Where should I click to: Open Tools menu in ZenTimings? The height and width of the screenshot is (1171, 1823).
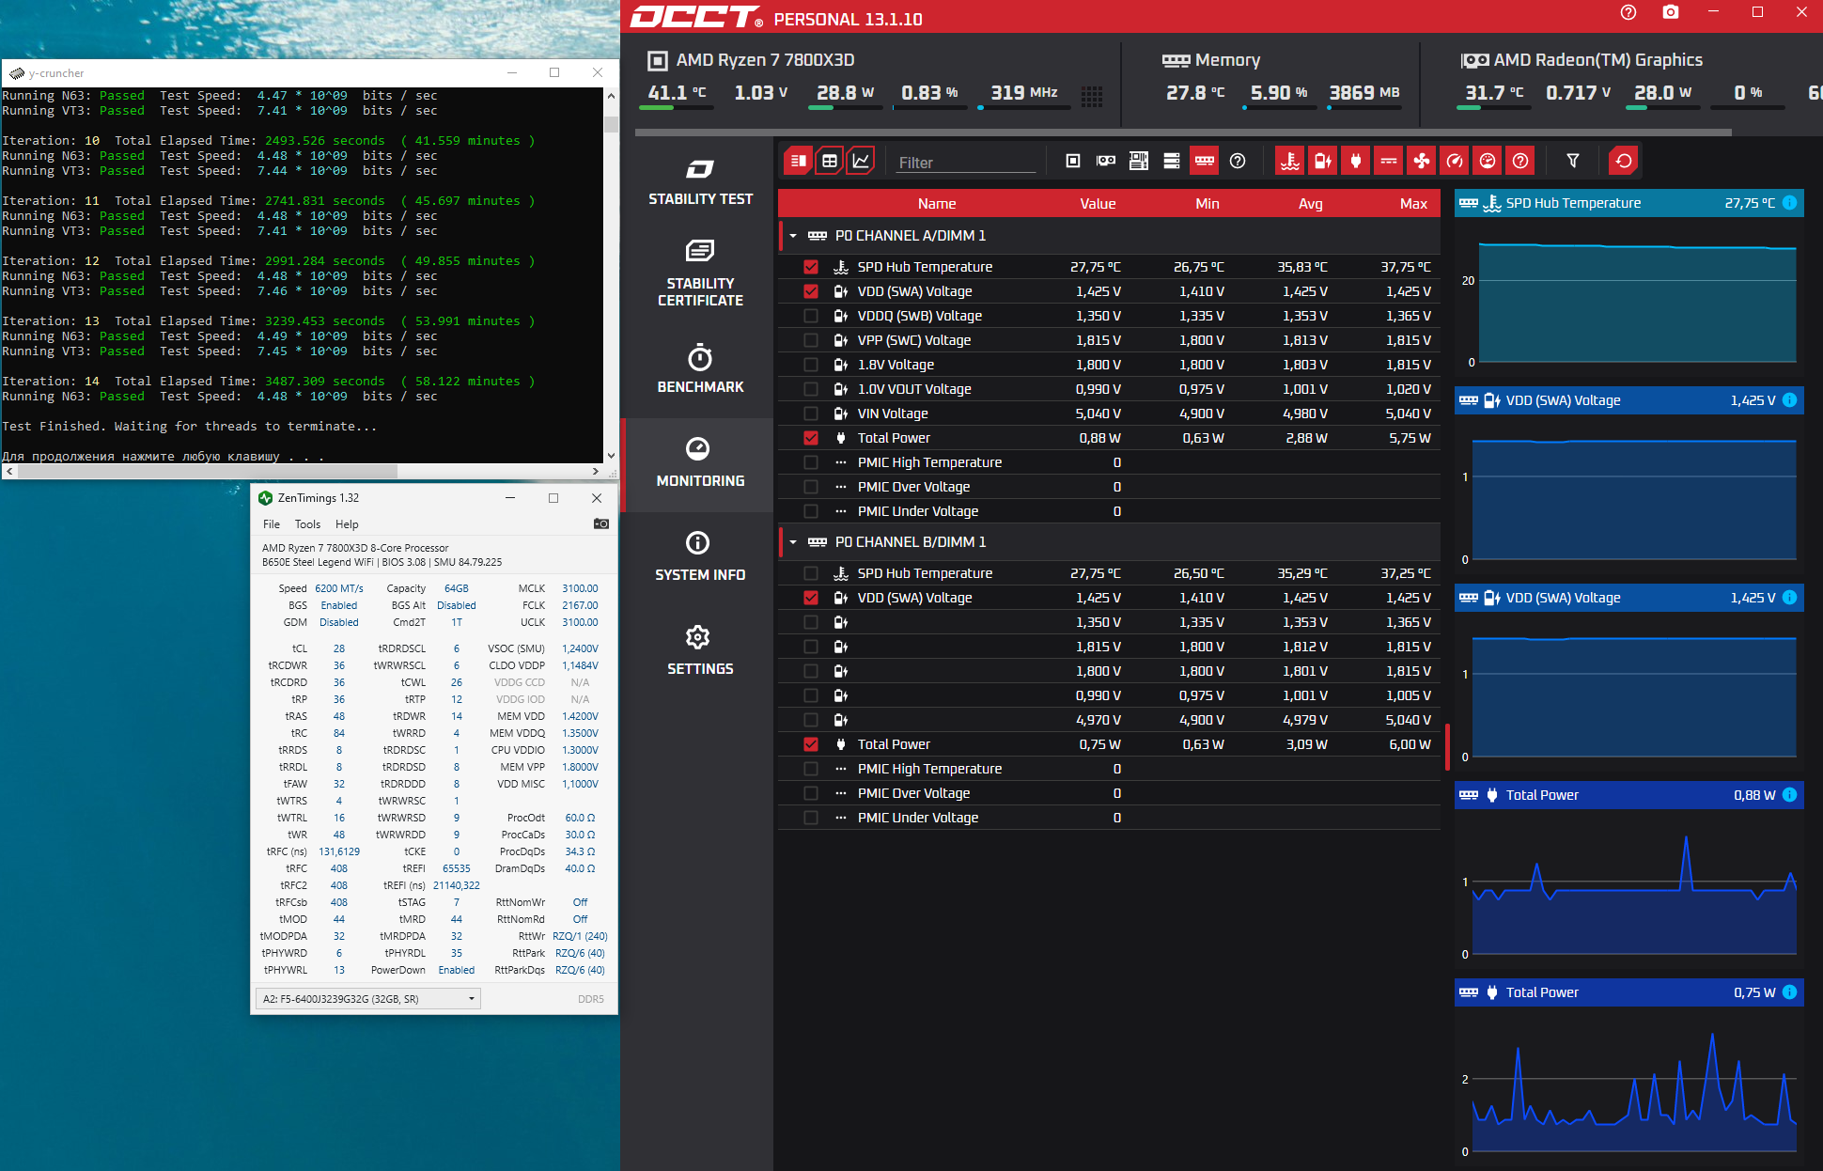coord(307,524)
